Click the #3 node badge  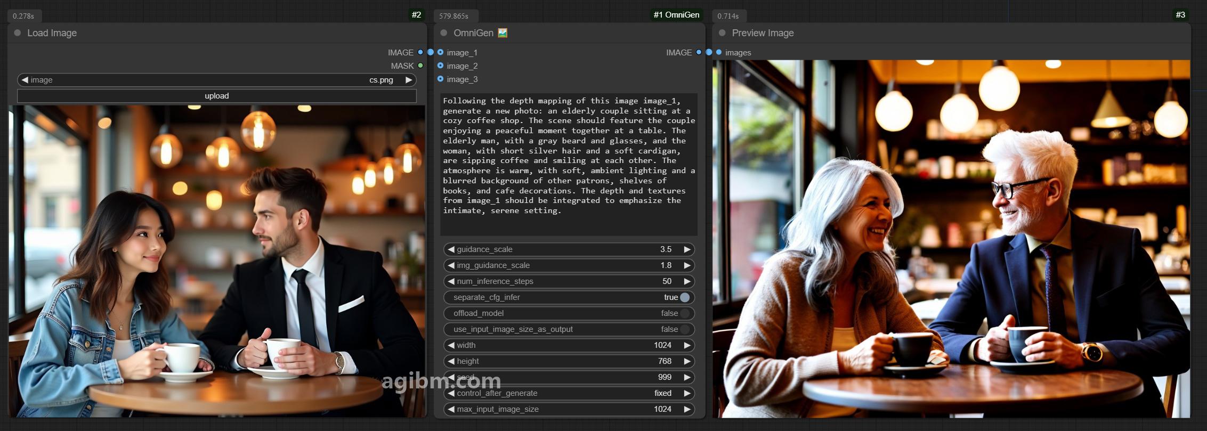click(1180, 15)
